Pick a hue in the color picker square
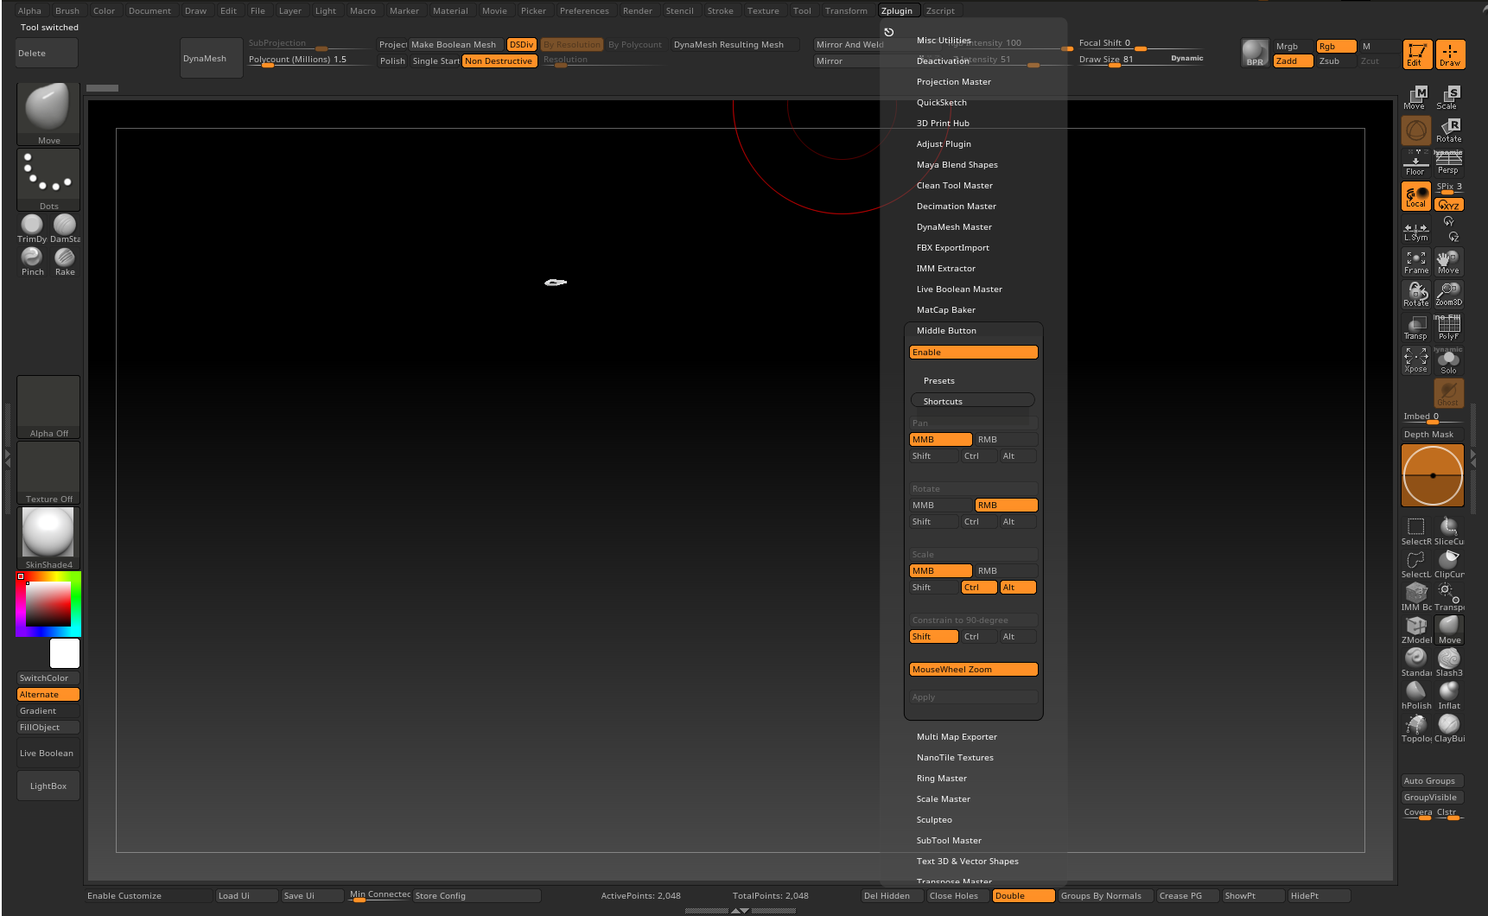The width and height of the screenshot is (1488, 916). click(48, 604)
